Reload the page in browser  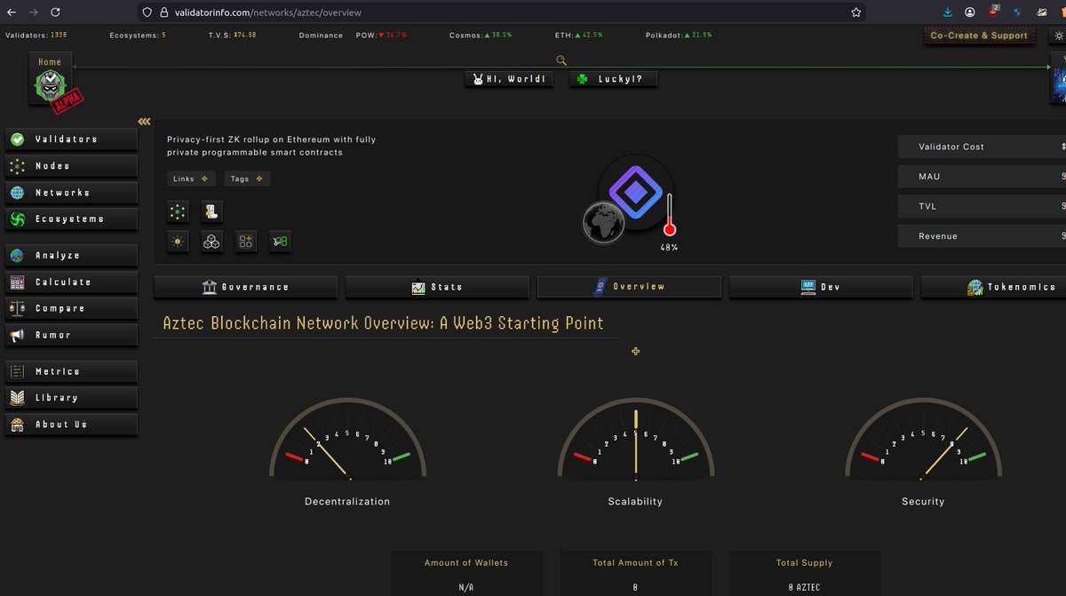coord(55,12)
